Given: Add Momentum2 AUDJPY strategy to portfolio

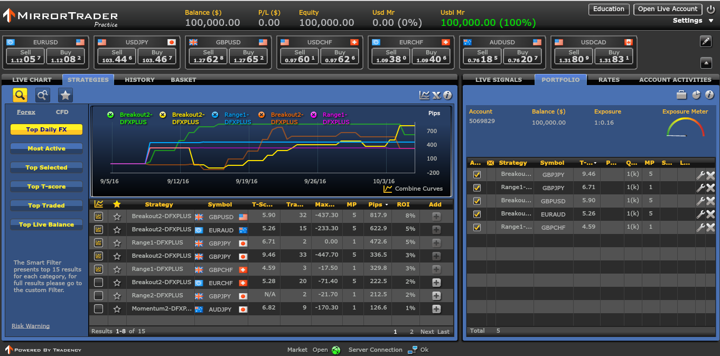Looking at the screenshot, I should (x=436, y=309).
